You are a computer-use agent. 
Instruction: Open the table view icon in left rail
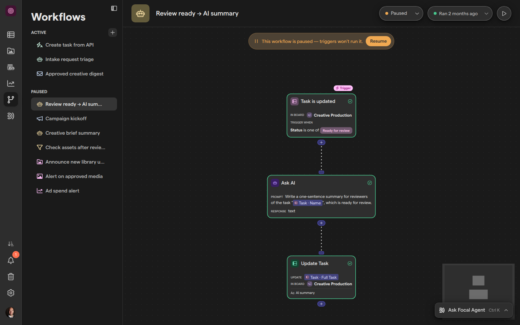pyautogui.click(x=11, y=35)
